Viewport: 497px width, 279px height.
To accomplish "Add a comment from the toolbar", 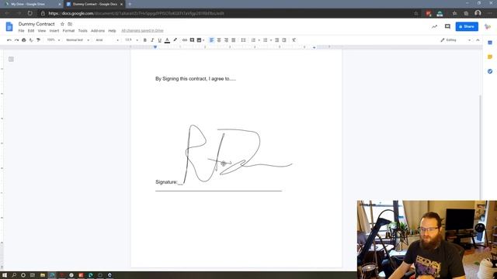I will coord(192,40).
